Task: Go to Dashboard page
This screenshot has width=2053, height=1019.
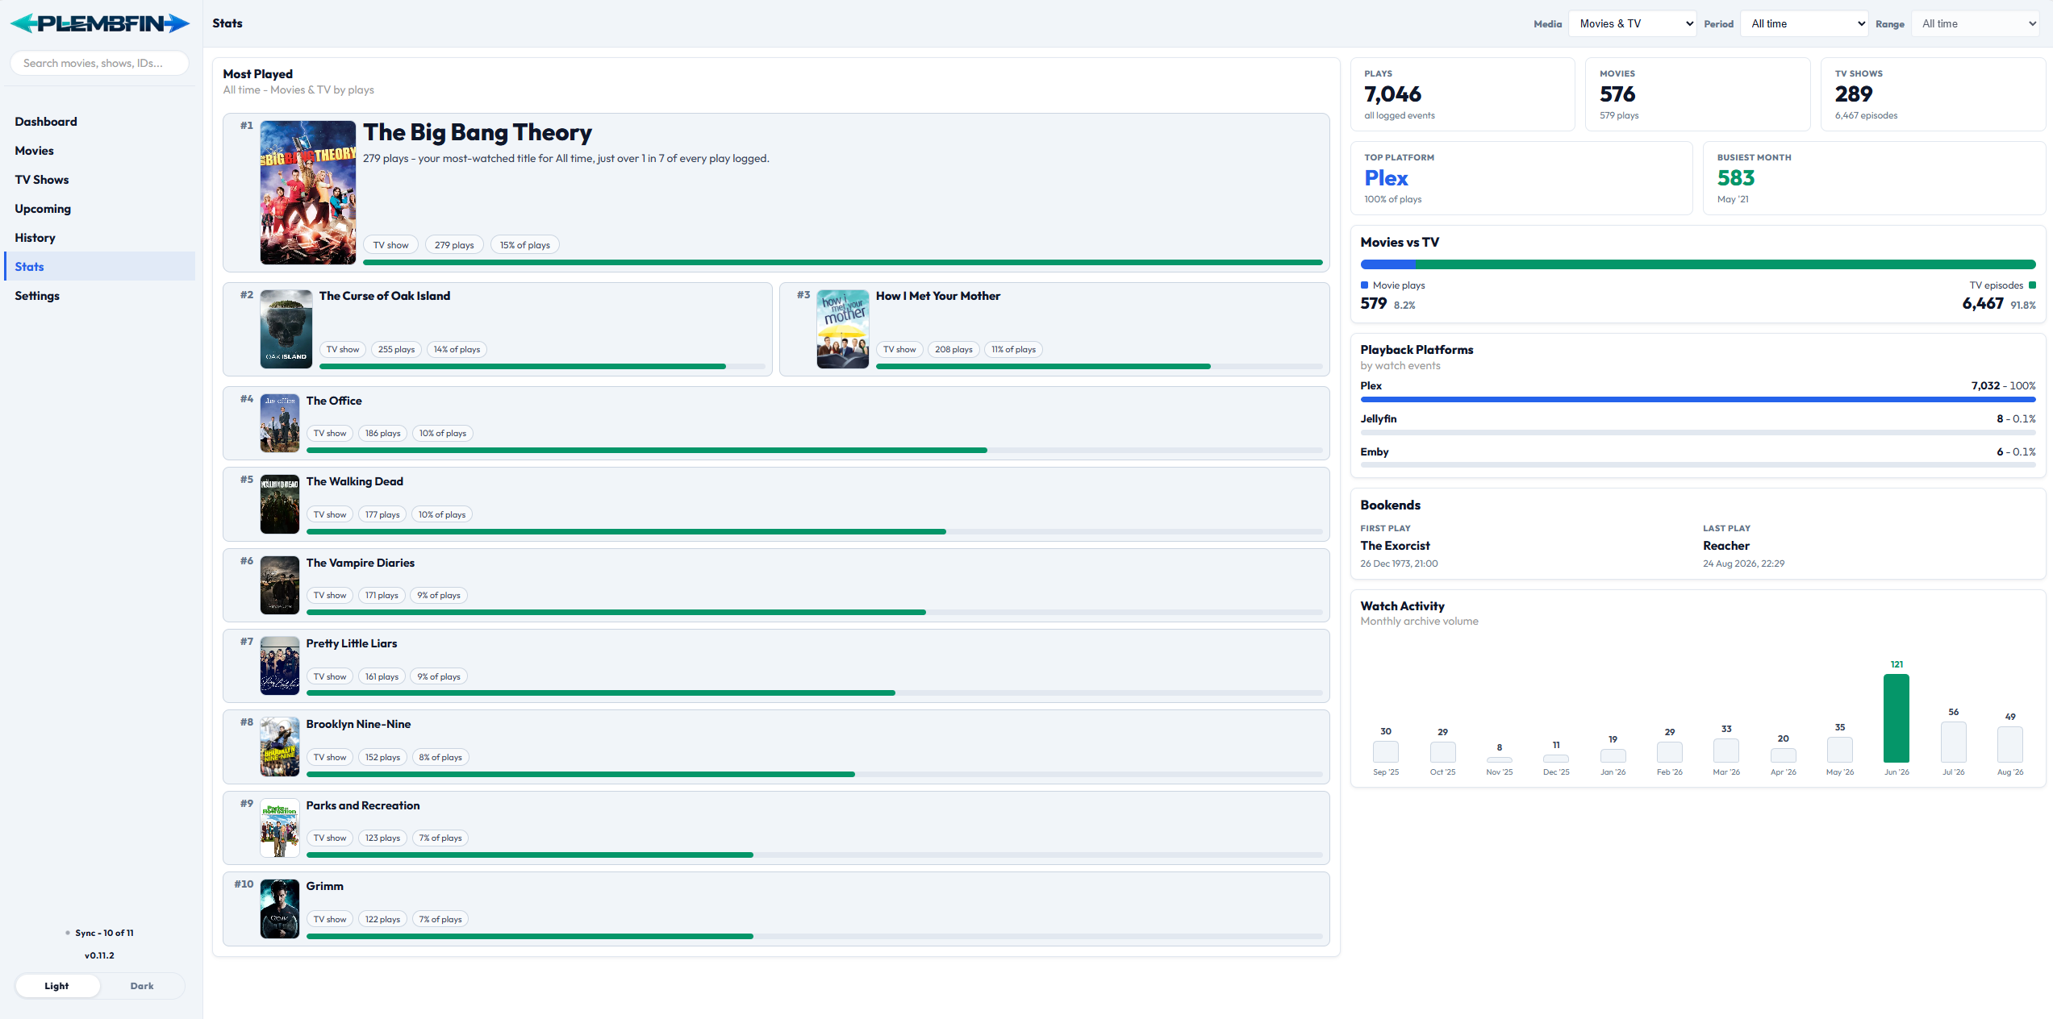Action: point(100,122)
